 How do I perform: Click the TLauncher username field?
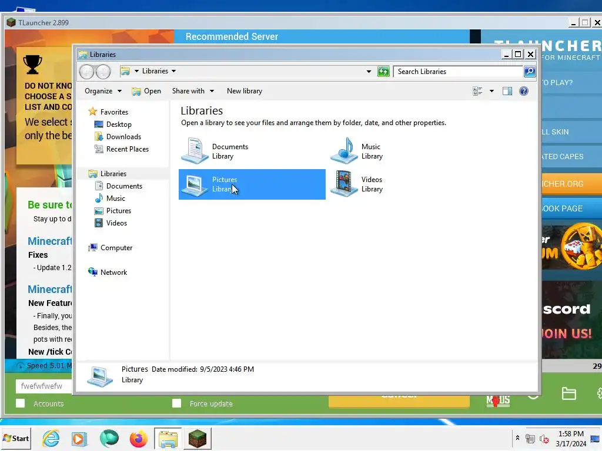(x=44, y=386)
